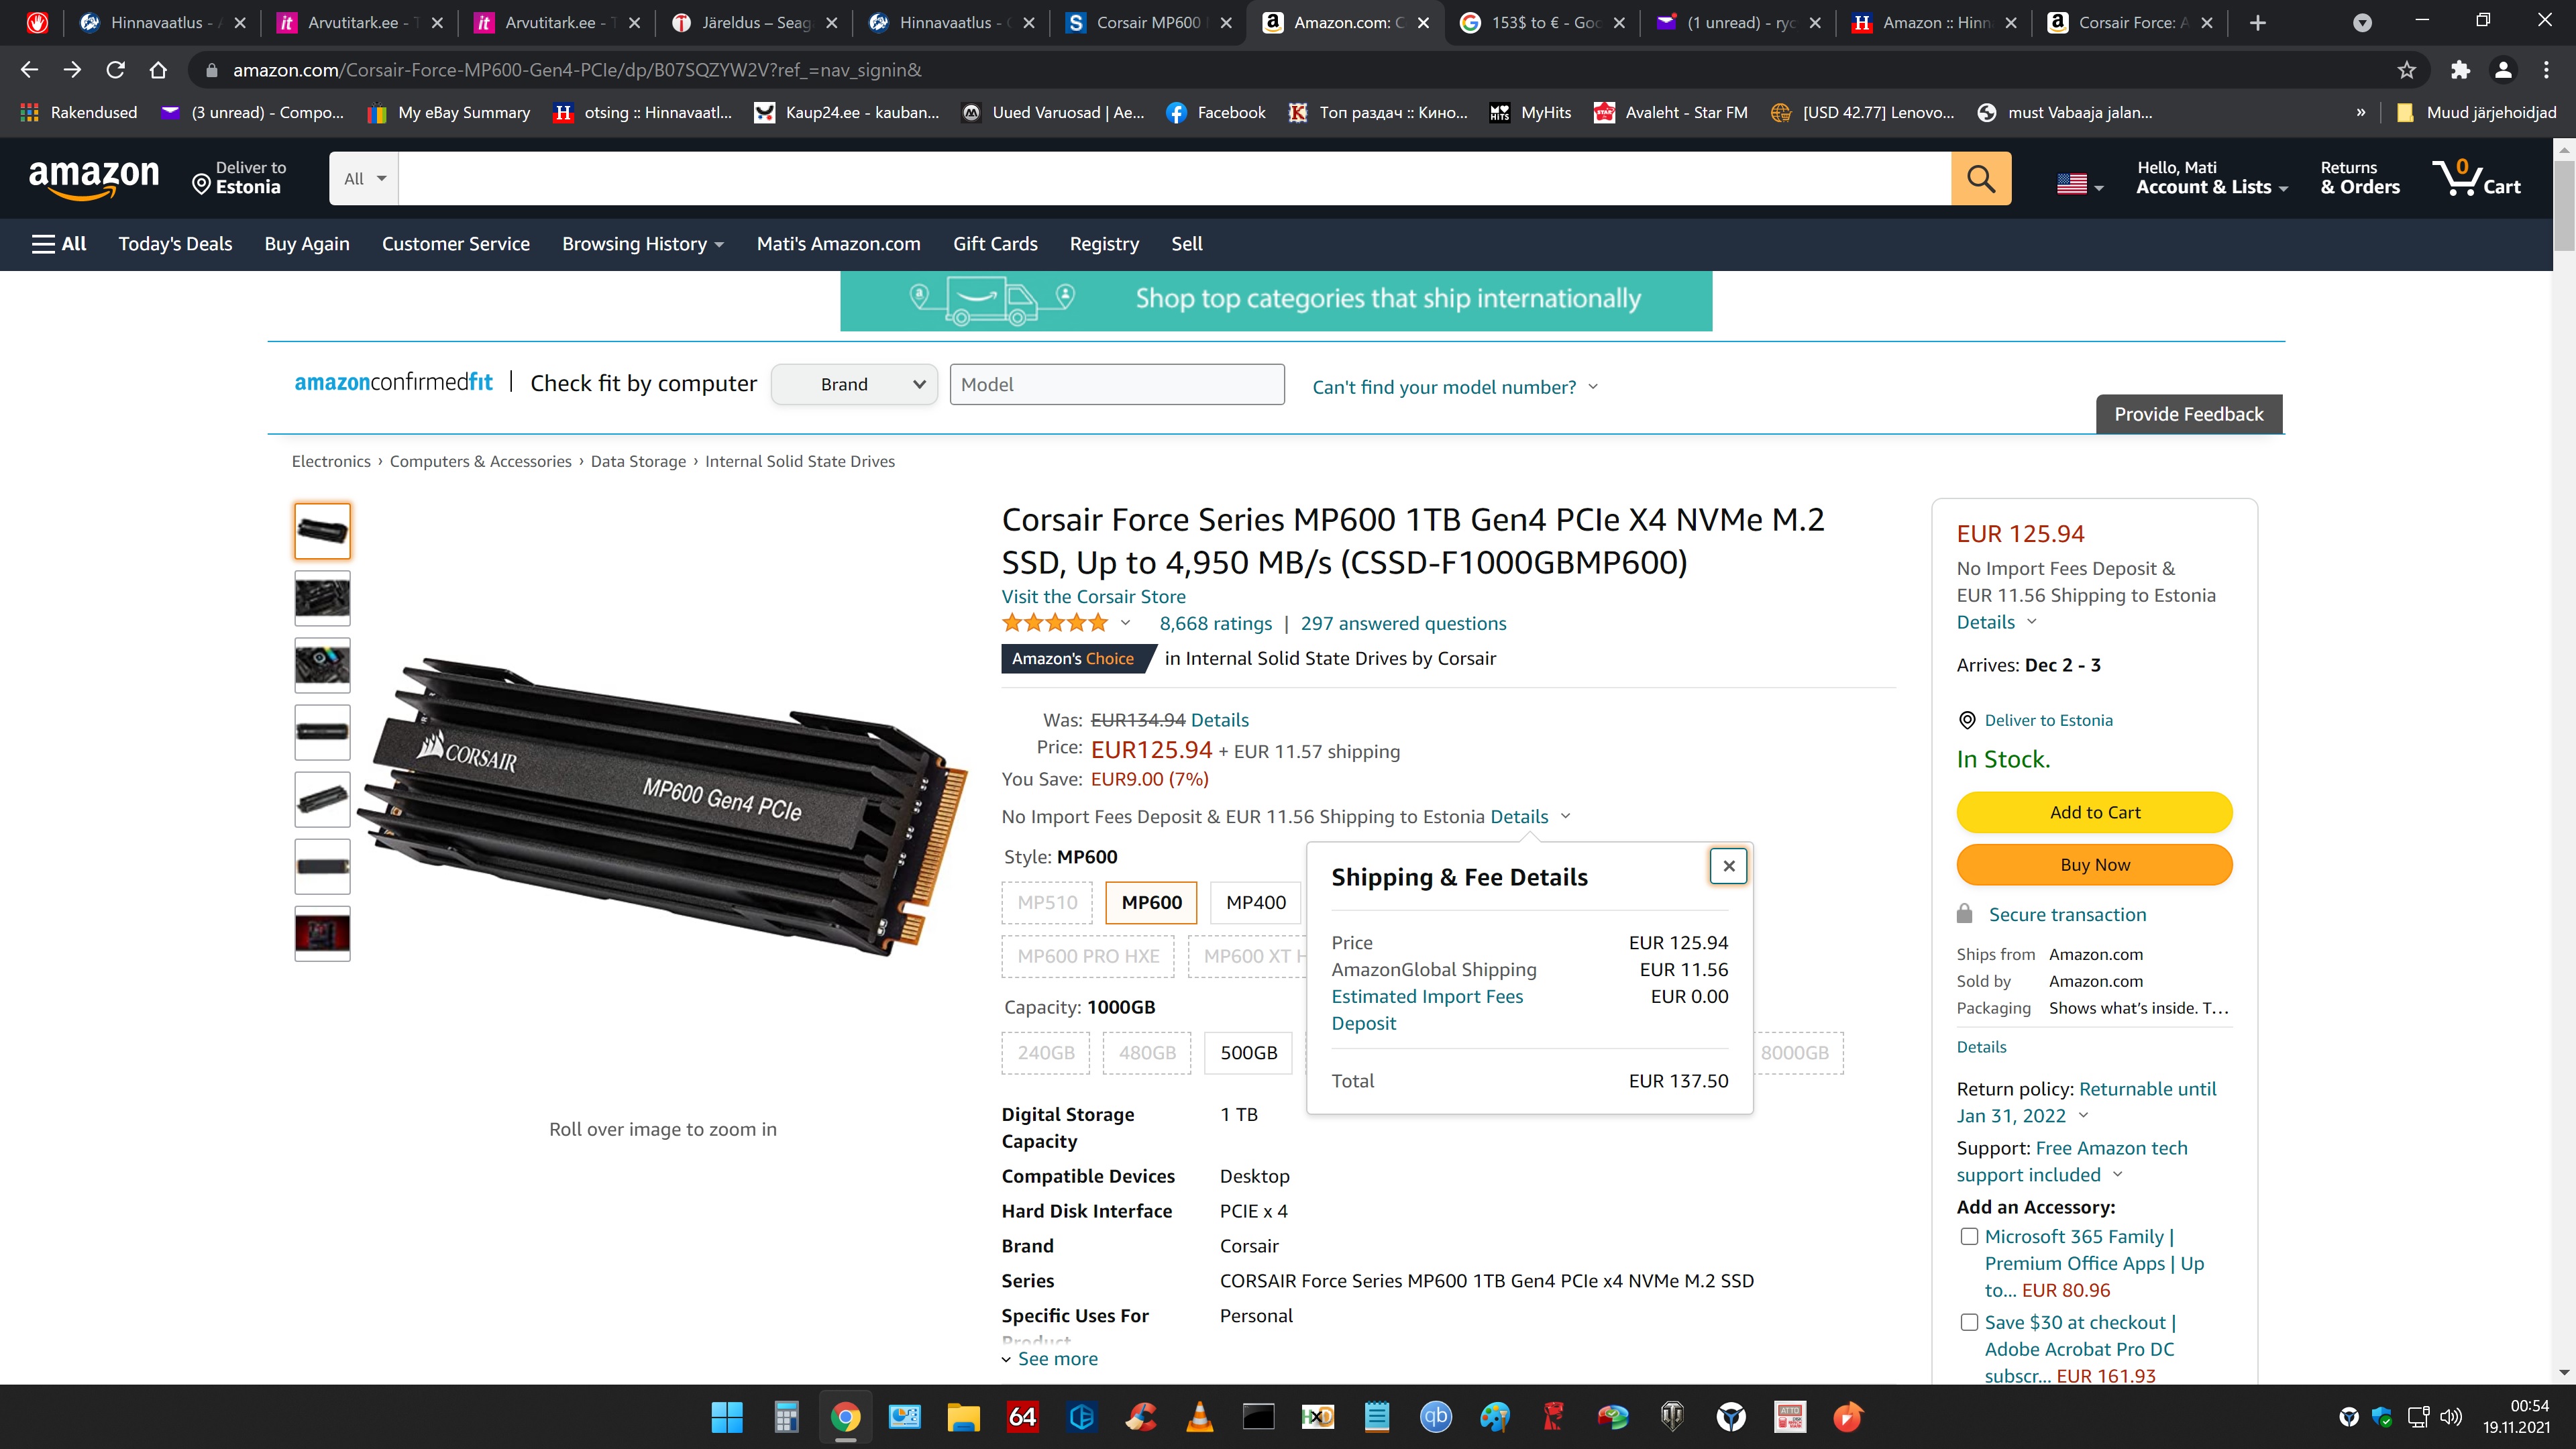
Task: Click the Provide Feedback button
Action: 2188,414
